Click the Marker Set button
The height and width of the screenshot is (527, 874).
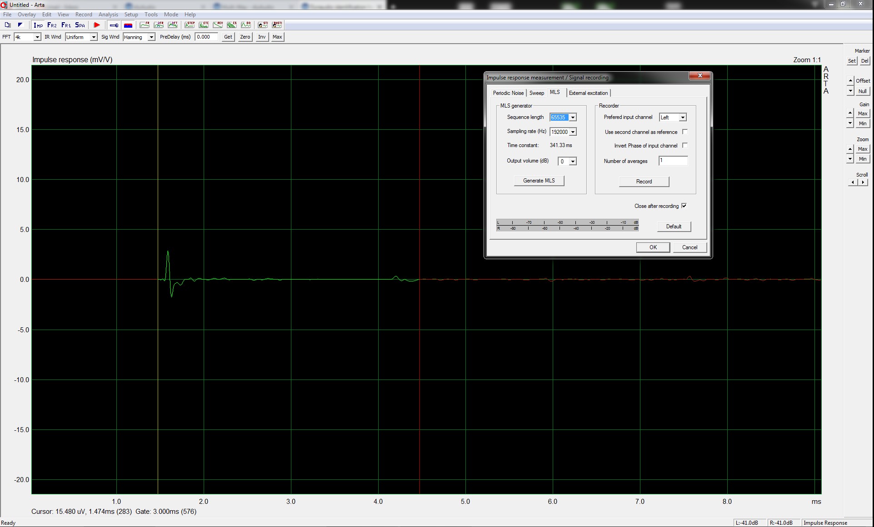coord(852,61)
